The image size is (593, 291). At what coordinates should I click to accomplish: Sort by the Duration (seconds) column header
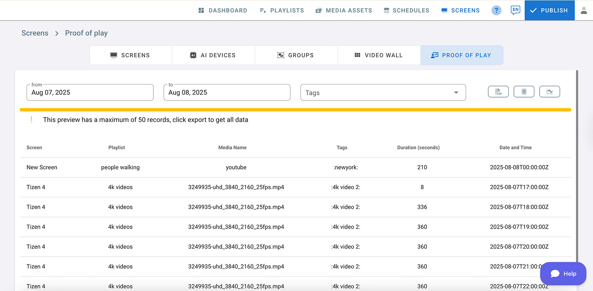click(x=418, y=148)
